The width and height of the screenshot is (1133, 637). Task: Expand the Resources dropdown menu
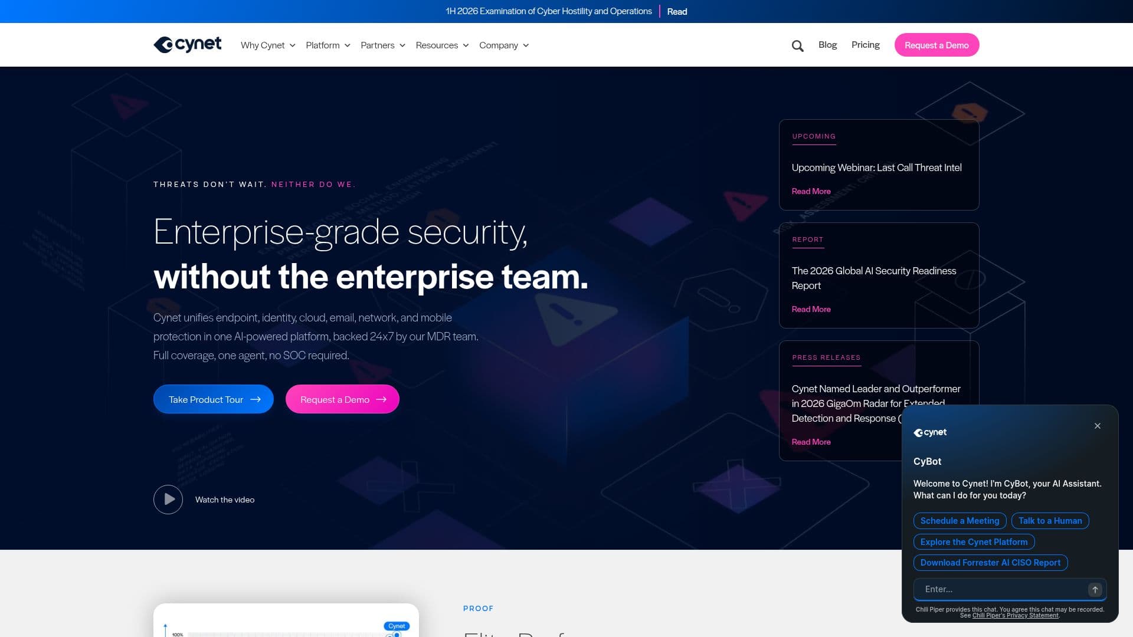pos(442,45)
